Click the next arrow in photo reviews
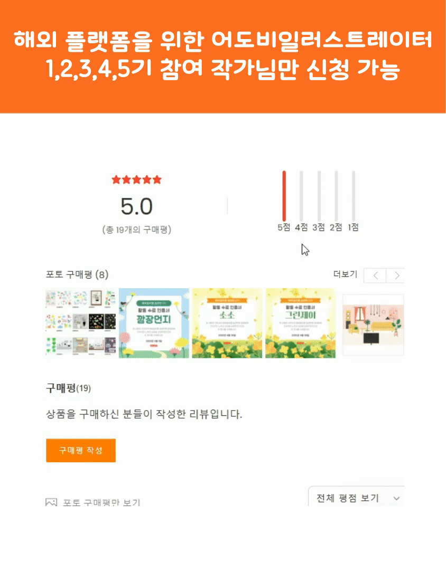Viewport: 446px width, 570px height. pyautogui.click(x=396, y=276)
